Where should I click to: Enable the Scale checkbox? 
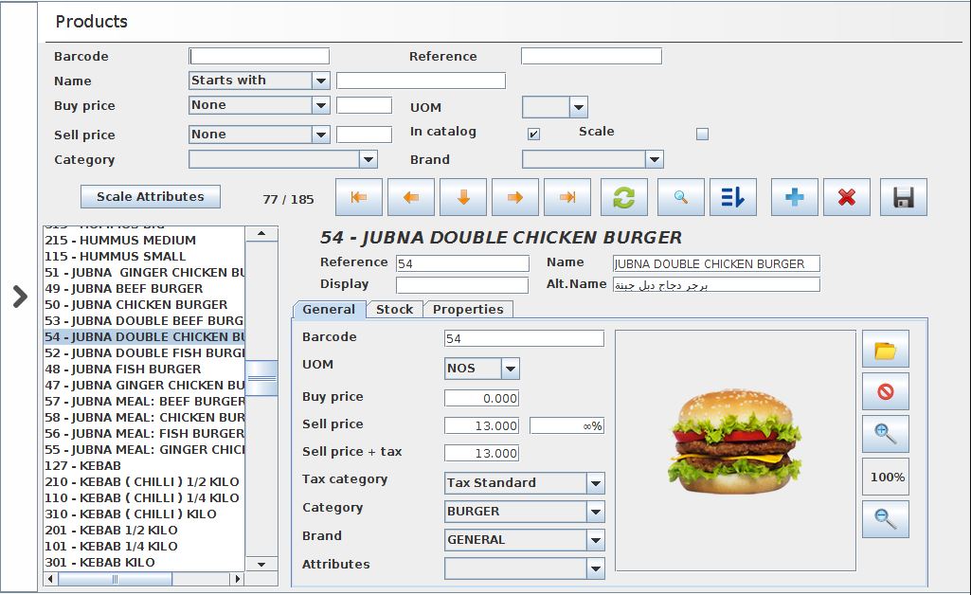(x=702, y=134)
